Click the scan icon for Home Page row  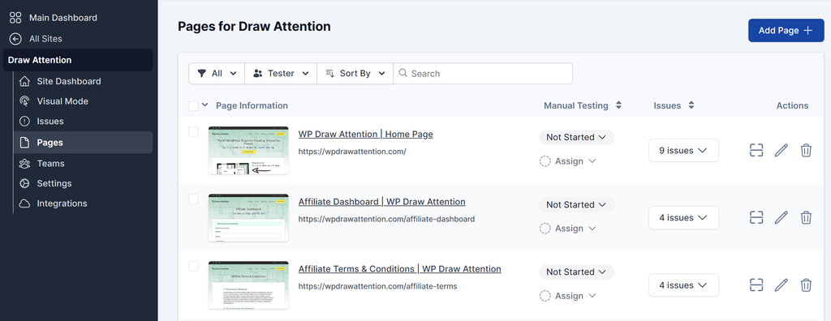(756, 151)
